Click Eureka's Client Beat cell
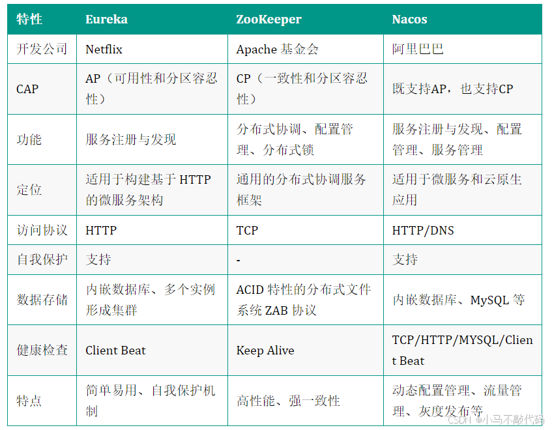Viewport: 552px width, 430px height. [x=152, y=350]
